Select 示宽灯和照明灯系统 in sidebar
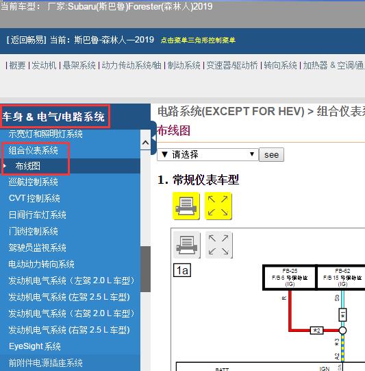Screen dimensions: 365x371 tap(46, 134)
